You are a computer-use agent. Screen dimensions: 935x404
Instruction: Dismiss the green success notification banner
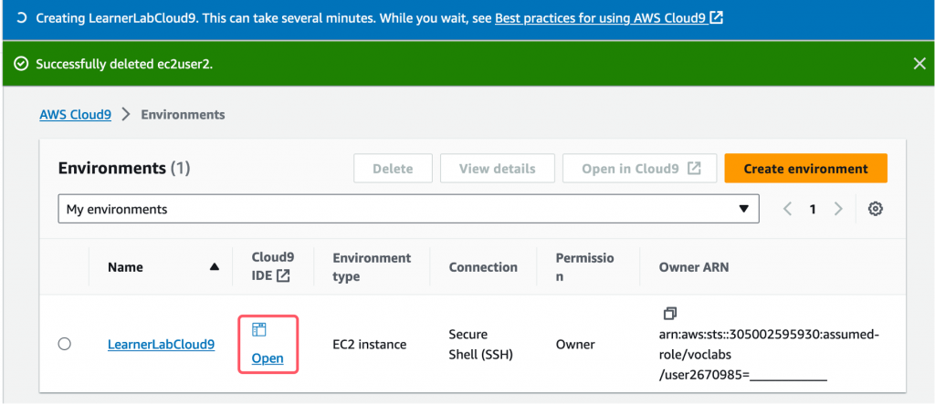(919, 64)
